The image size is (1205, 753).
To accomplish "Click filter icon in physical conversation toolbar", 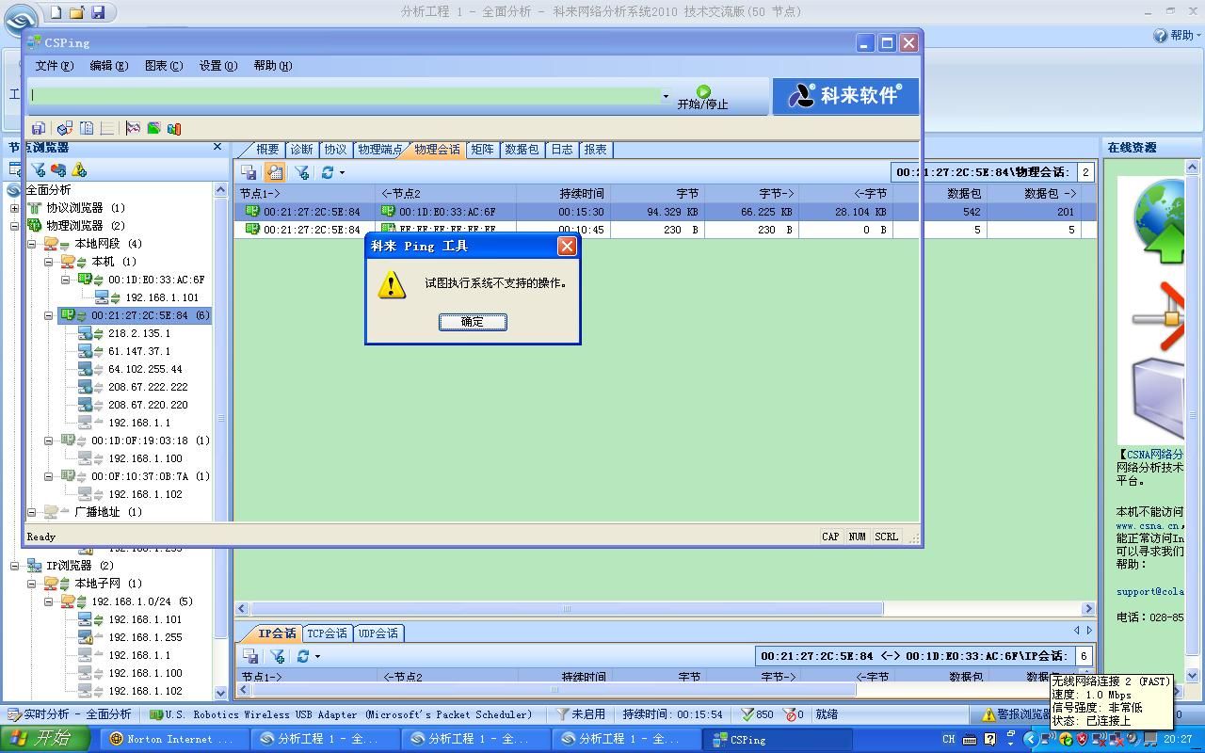I will [x=301, y=172].
